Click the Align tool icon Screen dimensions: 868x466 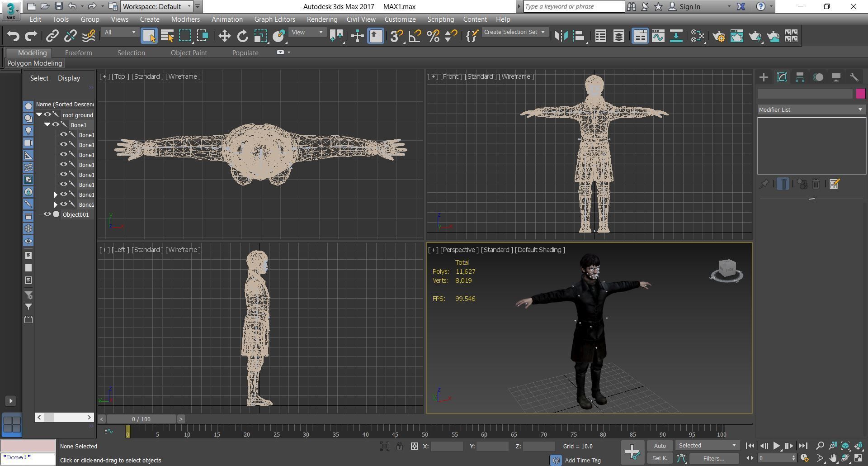[x=579, y=36]
